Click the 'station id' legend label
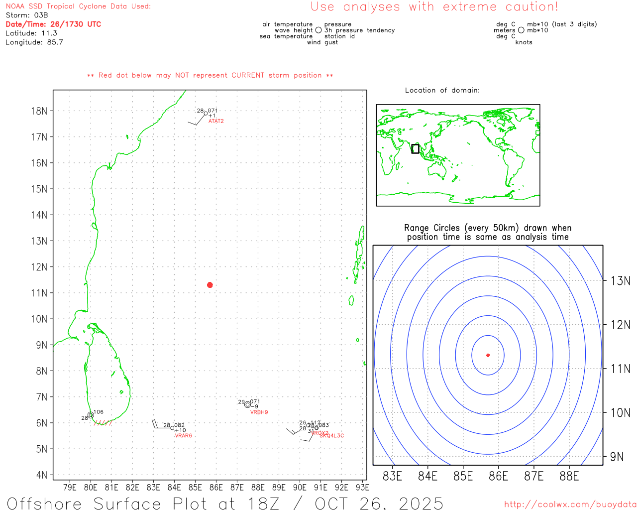 point(339,36)
